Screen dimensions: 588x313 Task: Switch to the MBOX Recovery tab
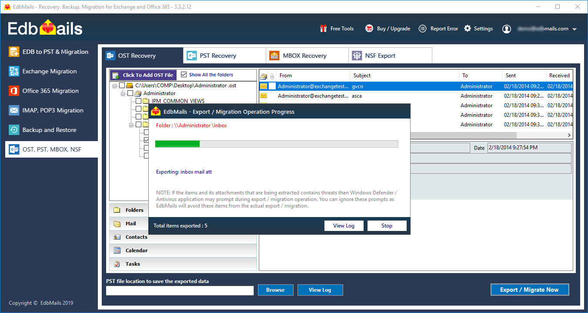[x=307, y=56]
